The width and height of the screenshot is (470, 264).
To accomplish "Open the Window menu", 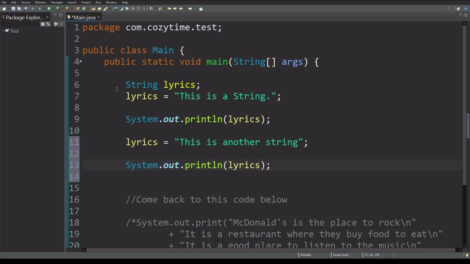I will coord(111,2).
